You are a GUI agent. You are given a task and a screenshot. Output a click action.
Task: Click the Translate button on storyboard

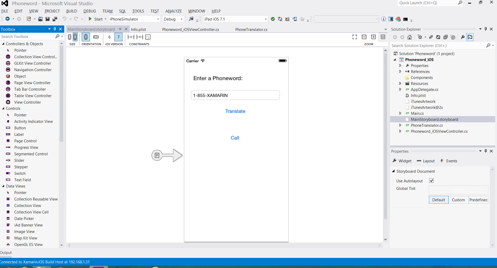pyautogui.click(x=235, y=111)
